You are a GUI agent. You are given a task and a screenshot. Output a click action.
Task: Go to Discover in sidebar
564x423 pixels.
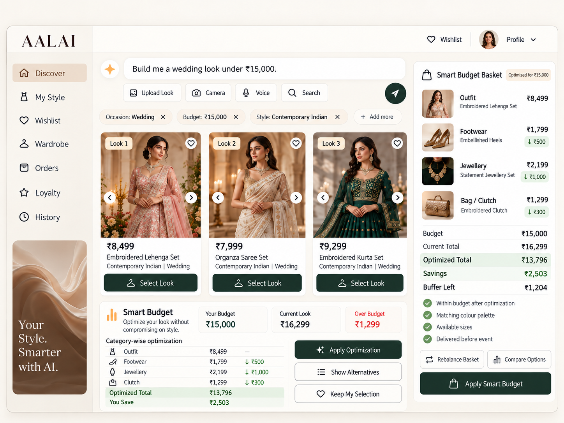[x=49, y=73]
